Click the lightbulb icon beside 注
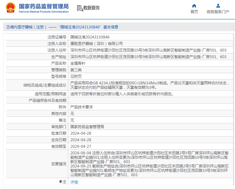The width and height of the screenshot is (235, 189). coord(61,182)
